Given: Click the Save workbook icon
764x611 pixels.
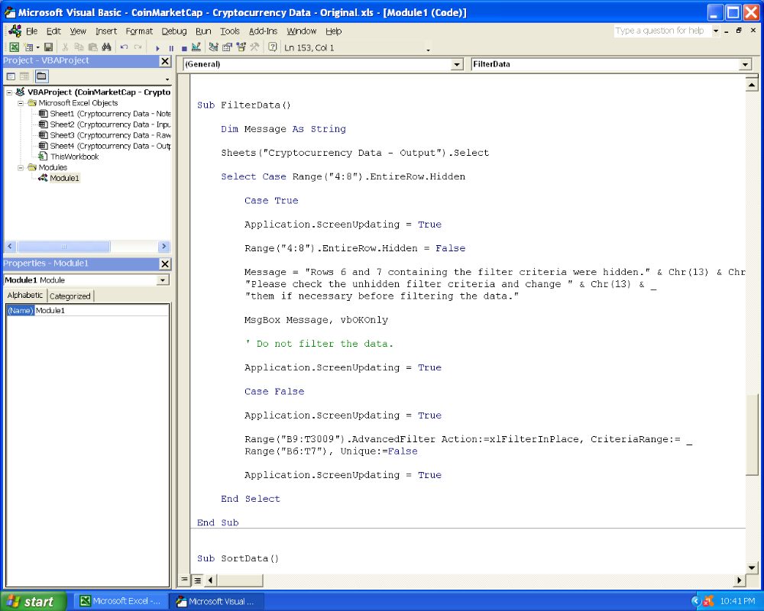Looking at the screenshot, I should coord(48,47).
